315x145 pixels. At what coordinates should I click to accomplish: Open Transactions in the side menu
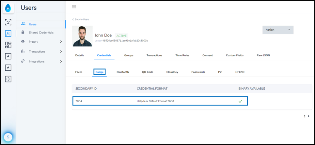(37, 51)
